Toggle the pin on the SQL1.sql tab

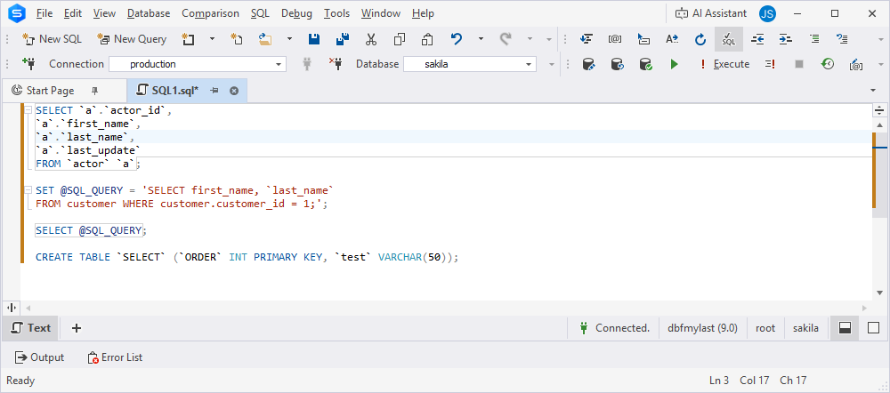(x=214, y=91)
